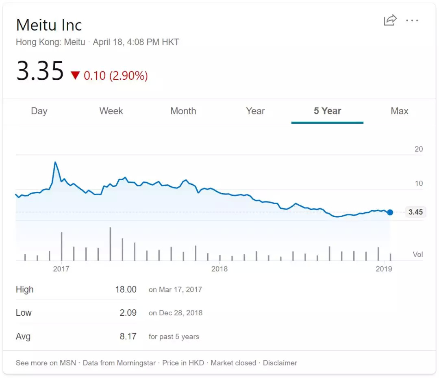Open the more options ellipsis menu

412,20
